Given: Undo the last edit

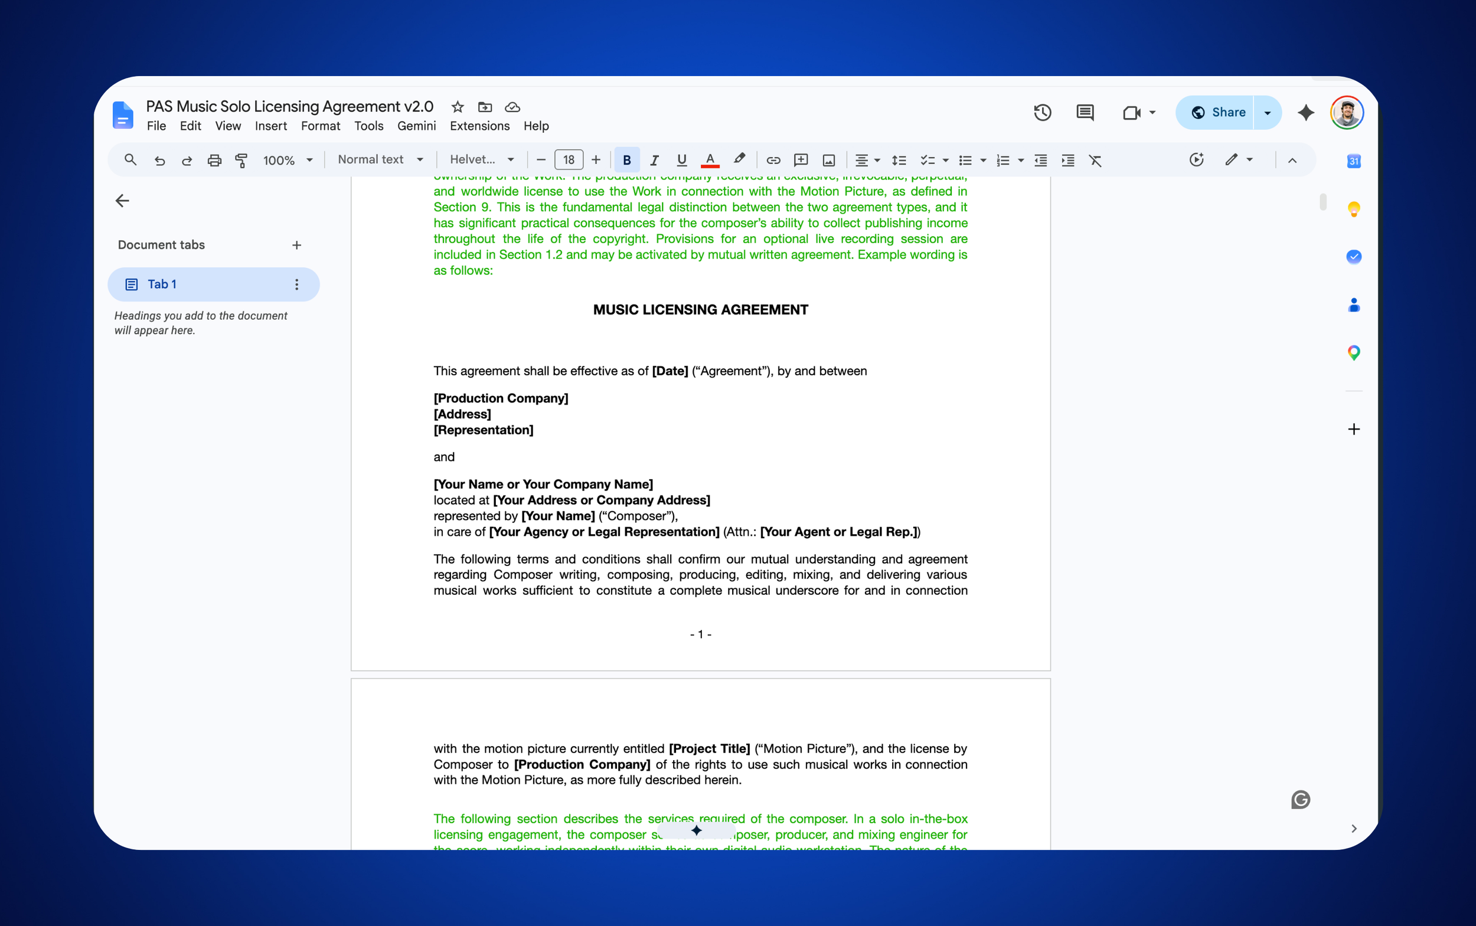Looking at the screenshot, I should click(x=159, y=161).
